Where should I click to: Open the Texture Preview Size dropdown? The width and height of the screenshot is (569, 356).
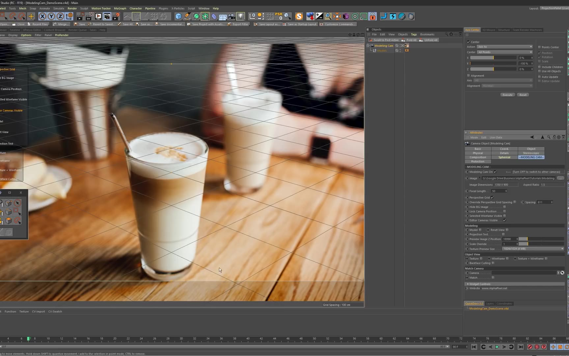tap(533, 249)
